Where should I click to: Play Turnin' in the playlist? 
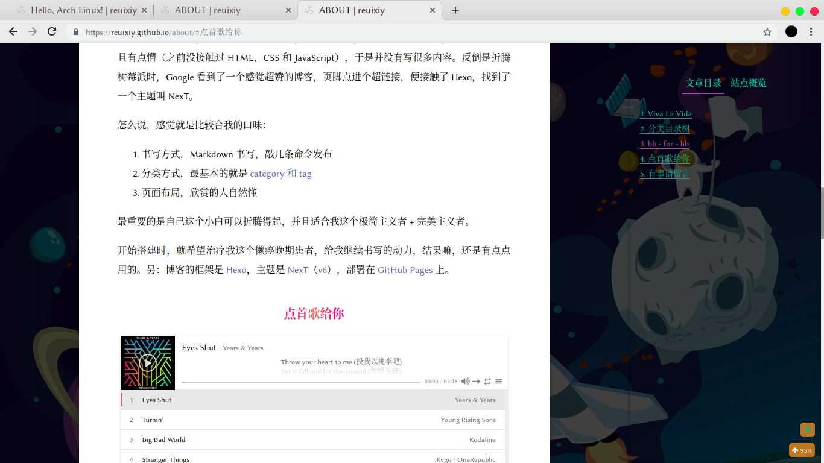click(x=314, y=420)
